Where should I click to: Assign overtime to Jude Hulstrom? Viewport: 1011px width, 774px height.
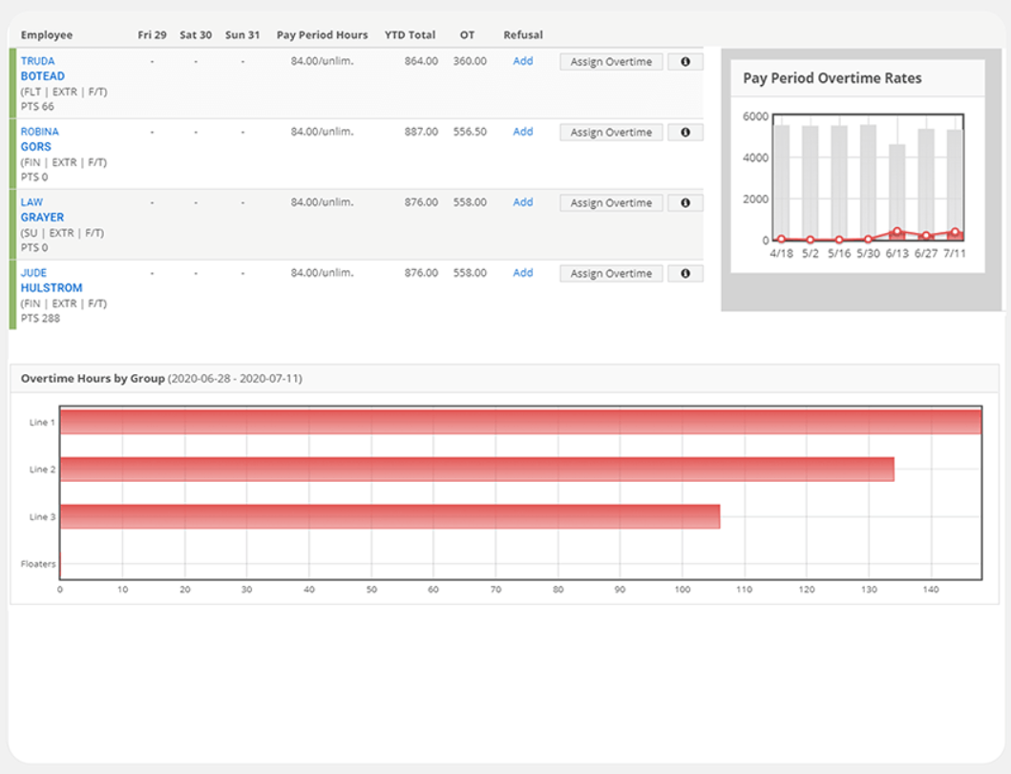[610, 273]
